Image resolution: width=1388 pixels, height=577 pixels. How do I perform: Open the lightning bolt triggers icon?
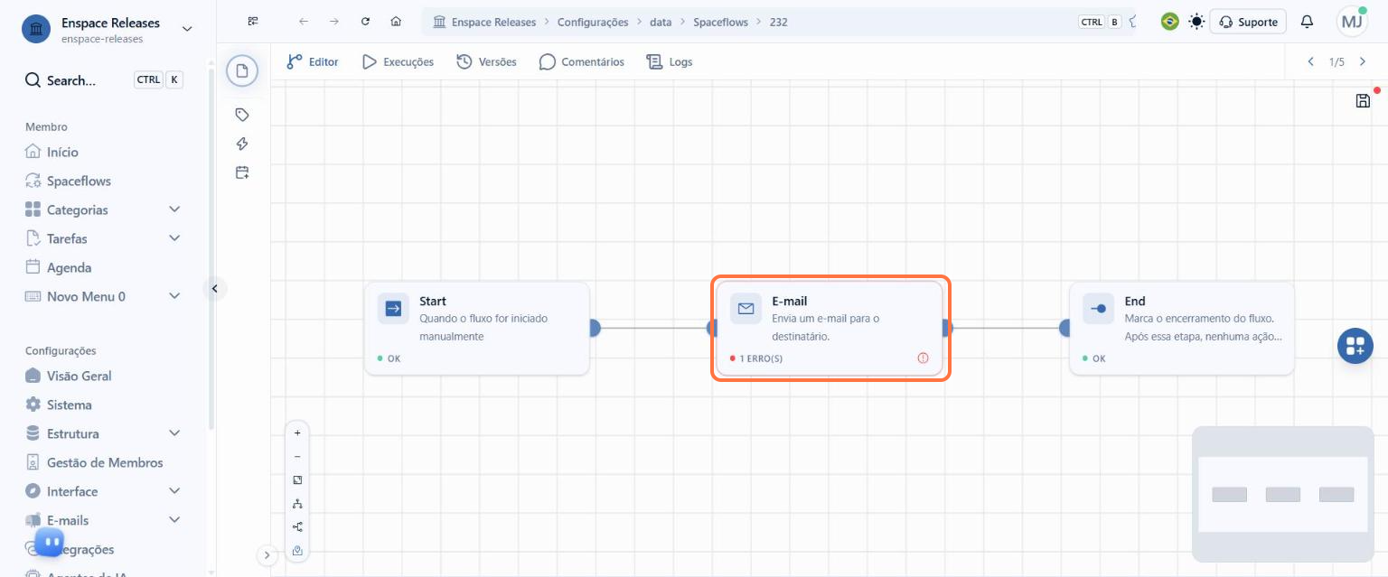point(242,144)
